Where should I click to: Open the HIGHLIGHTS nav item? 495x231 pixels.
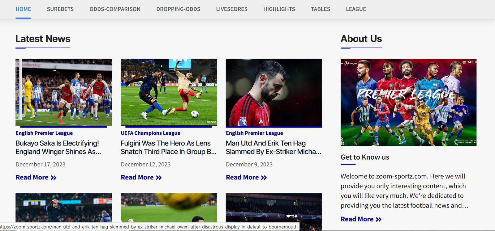(x=279, y=9)
